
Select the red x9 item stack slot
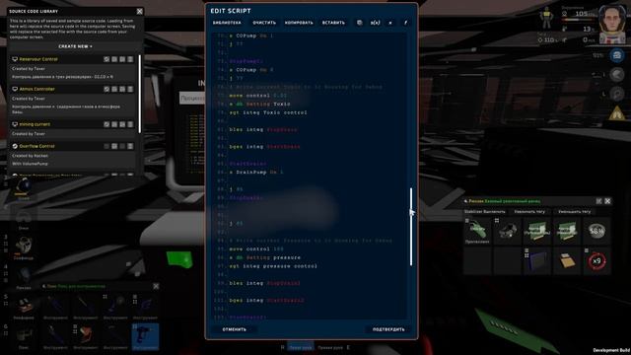(x=596, y=260)
